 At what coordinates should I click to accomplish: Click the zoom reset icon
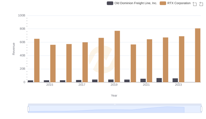[x=201, y=4]
